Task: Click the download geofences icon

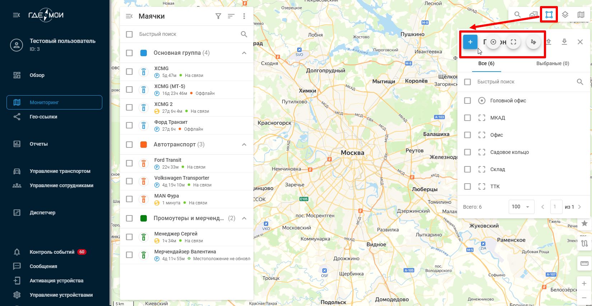Action: click(x=564, y=42)
